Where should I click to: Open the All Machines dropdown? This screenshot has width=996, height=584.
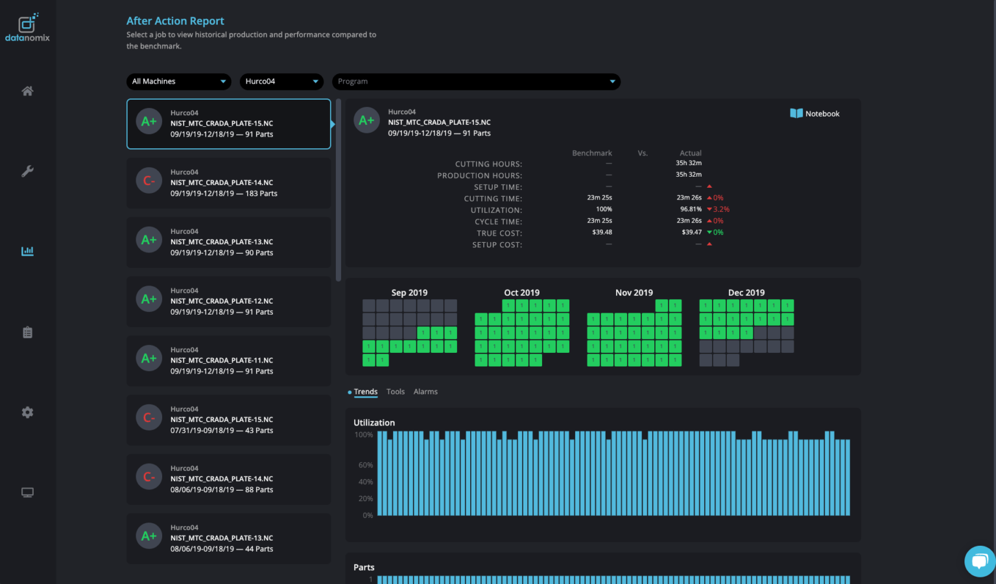[x=178, y=81]
